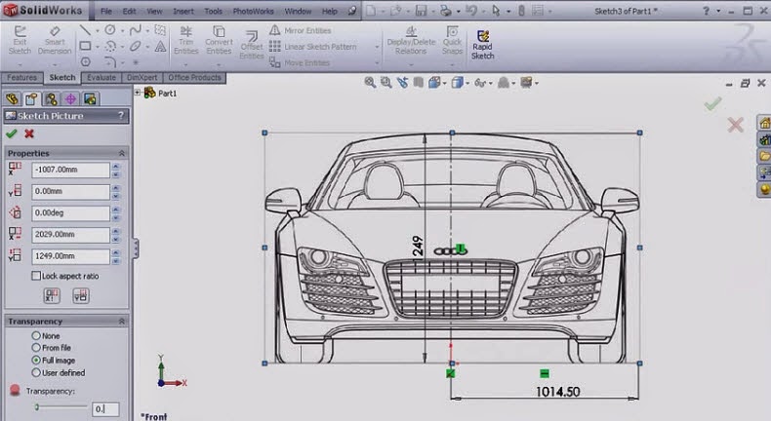The image size is (771, 421).
Task: Open Display/Delete Relations dropdown arrow
Action: pos(411,65)
